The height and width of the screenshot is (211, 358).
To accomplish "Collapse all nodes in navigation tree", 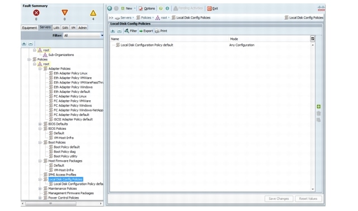I will tap(31, 44).
